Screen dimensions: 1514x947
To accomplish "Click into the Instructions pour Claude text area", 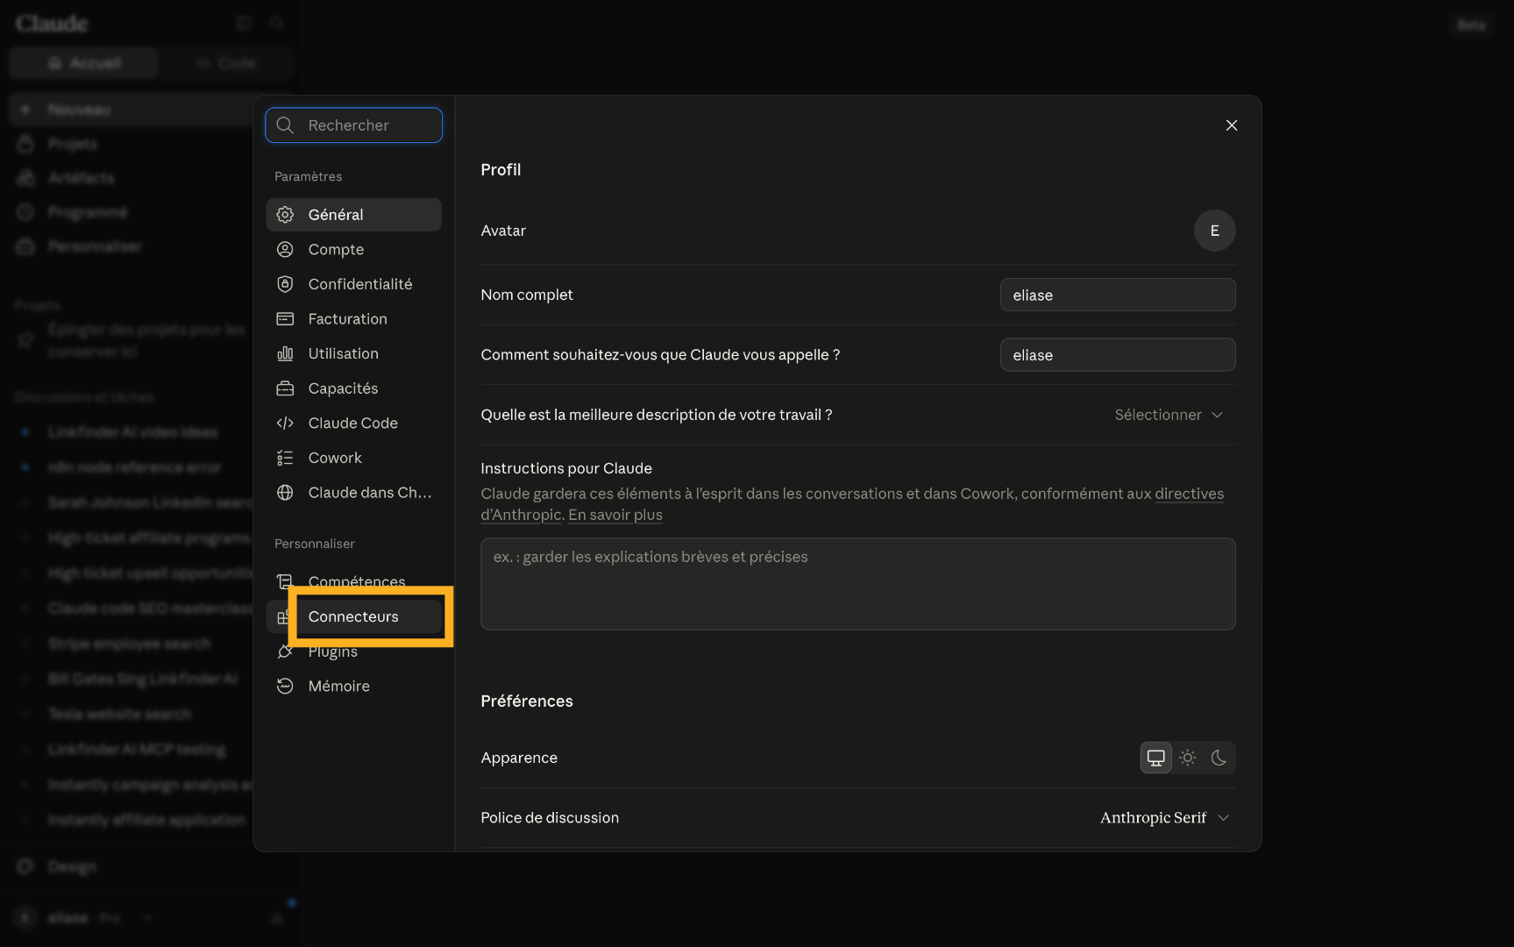I will [858, 584].
